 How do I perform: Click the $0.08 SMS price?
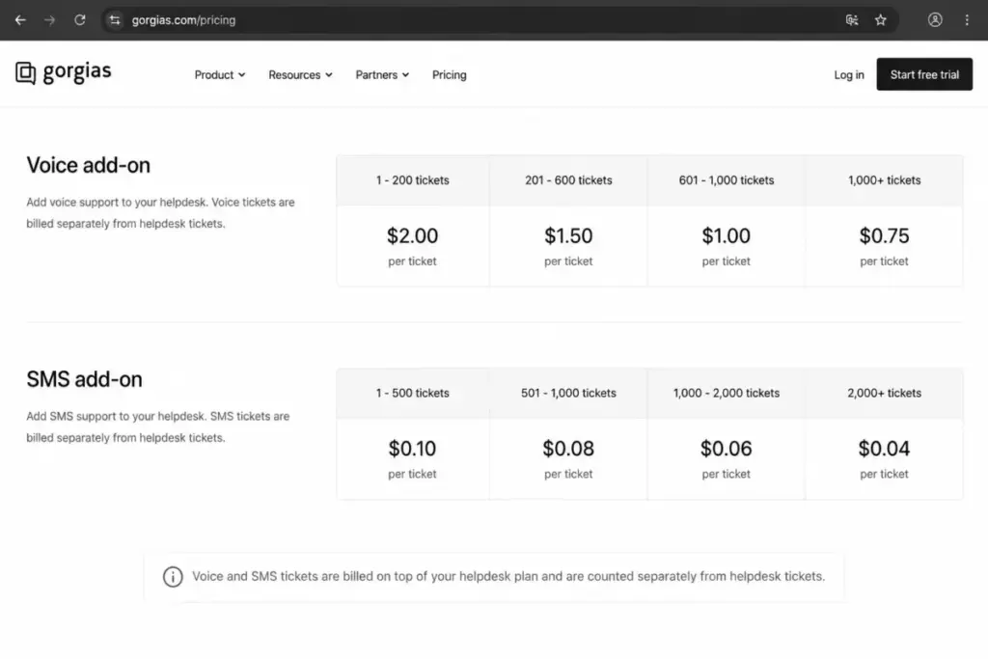click(x=568, y=449)
